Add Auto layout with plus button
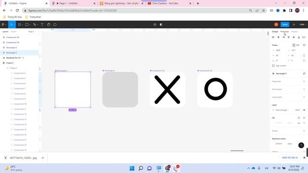Screen dimensions: 308x173 click(x=304, y=89)
